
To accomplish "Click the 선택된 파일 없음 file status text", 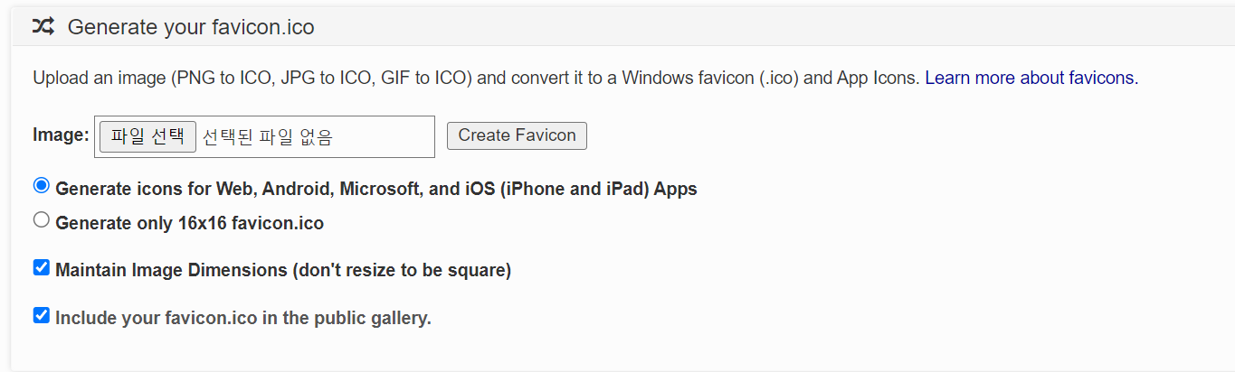I will click(x=268, y=137).
